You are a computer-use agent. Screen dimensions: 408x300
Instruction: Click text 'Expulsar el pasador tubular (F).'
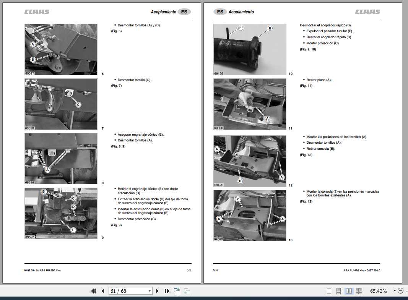[x=330, y=31]
